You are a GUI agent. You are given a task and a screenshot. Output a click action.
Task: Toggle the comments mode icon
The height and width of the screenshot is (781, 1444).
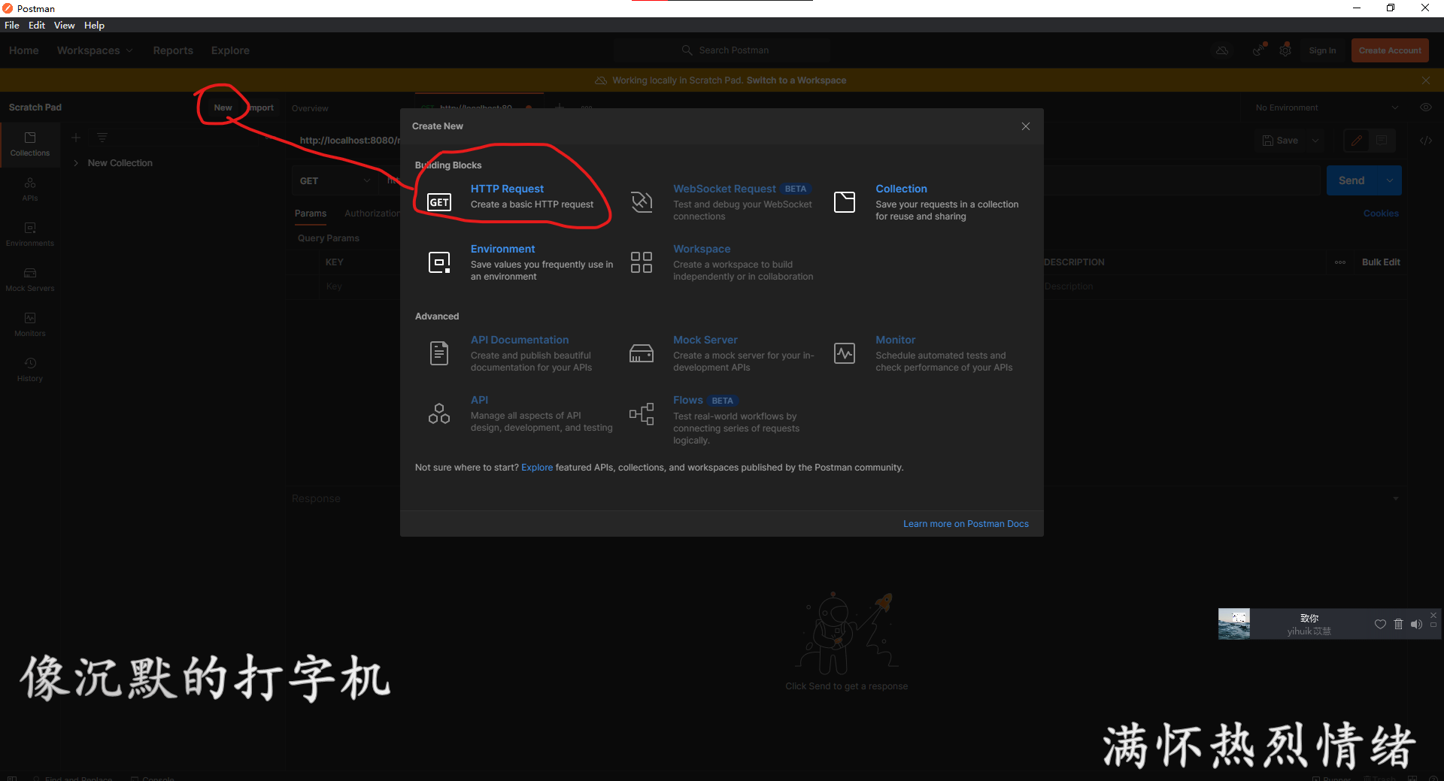pyautogui.click(x=1382, y=141)
